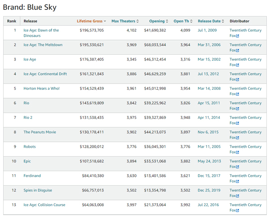
Task: Open the Robots release link
Action: pyautogui.click(x=30, y=147)
